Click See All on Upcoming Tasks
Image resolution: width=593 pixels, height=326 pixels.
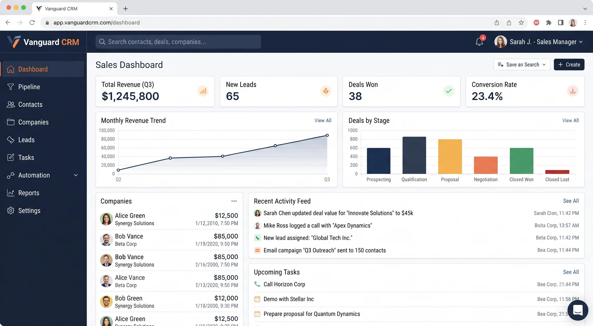point(571,272)
